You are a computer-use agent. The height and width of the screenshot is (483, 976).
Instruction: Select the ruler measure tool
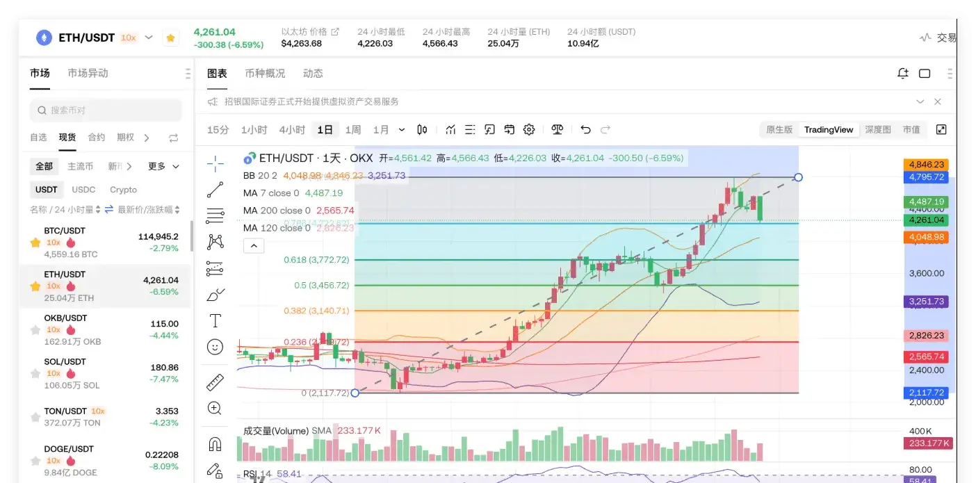click(x=215, y=382)
